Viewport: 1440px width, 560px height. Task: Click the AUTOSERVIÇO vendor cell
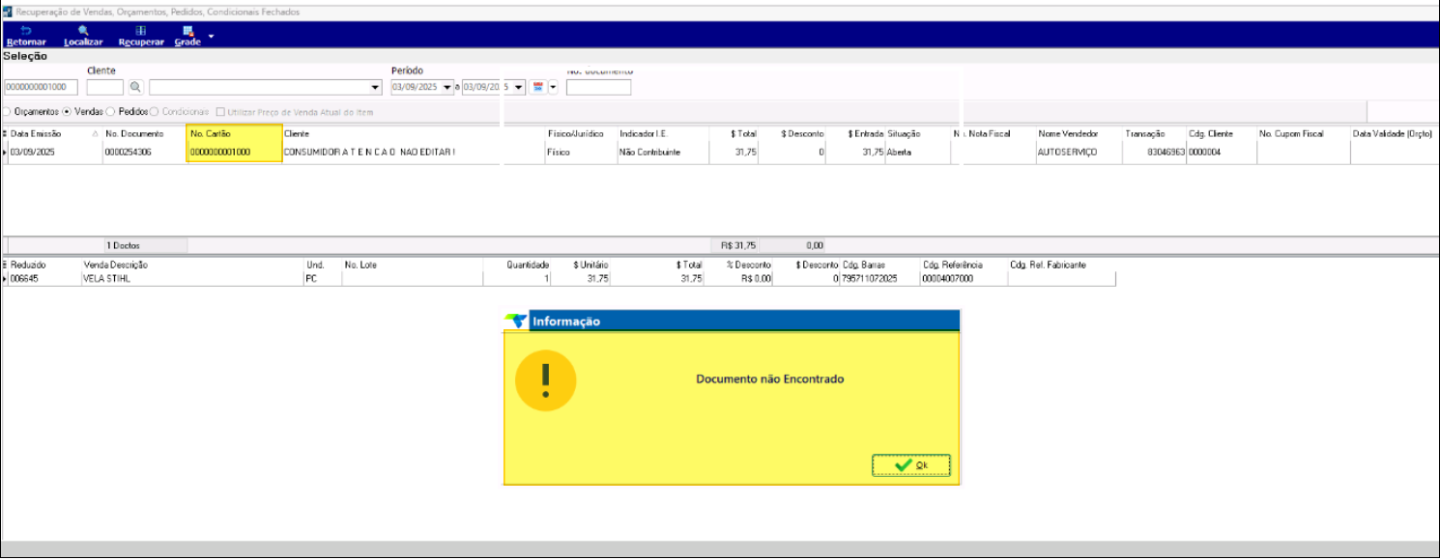click(1079, 153)
